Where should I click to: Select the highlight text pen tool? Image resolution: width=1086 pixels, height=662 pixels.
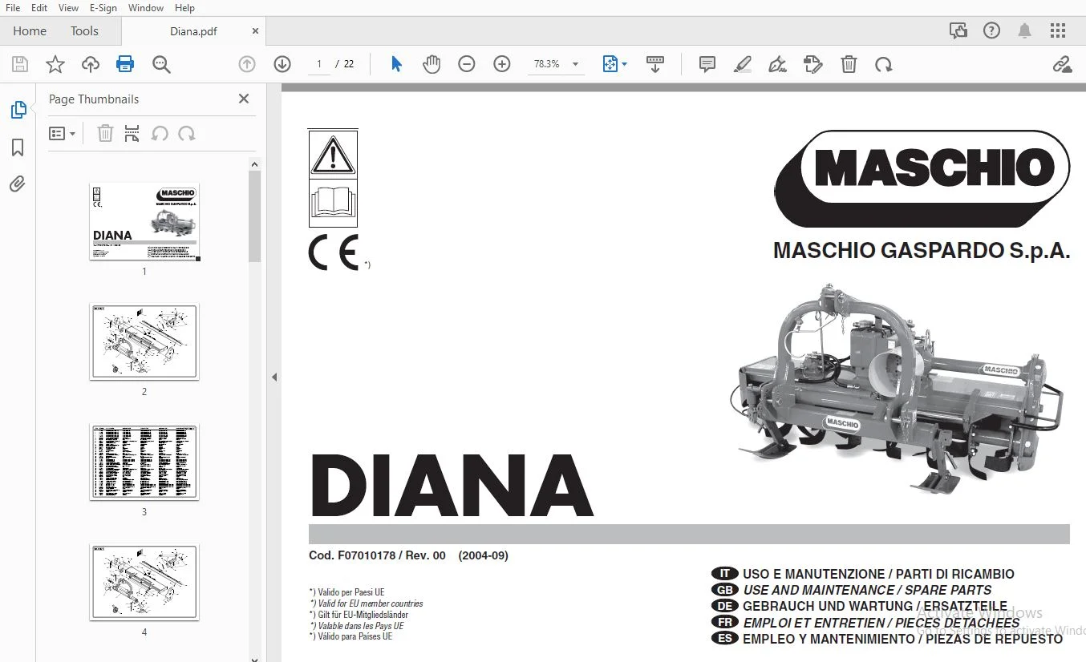click(743, 64)
